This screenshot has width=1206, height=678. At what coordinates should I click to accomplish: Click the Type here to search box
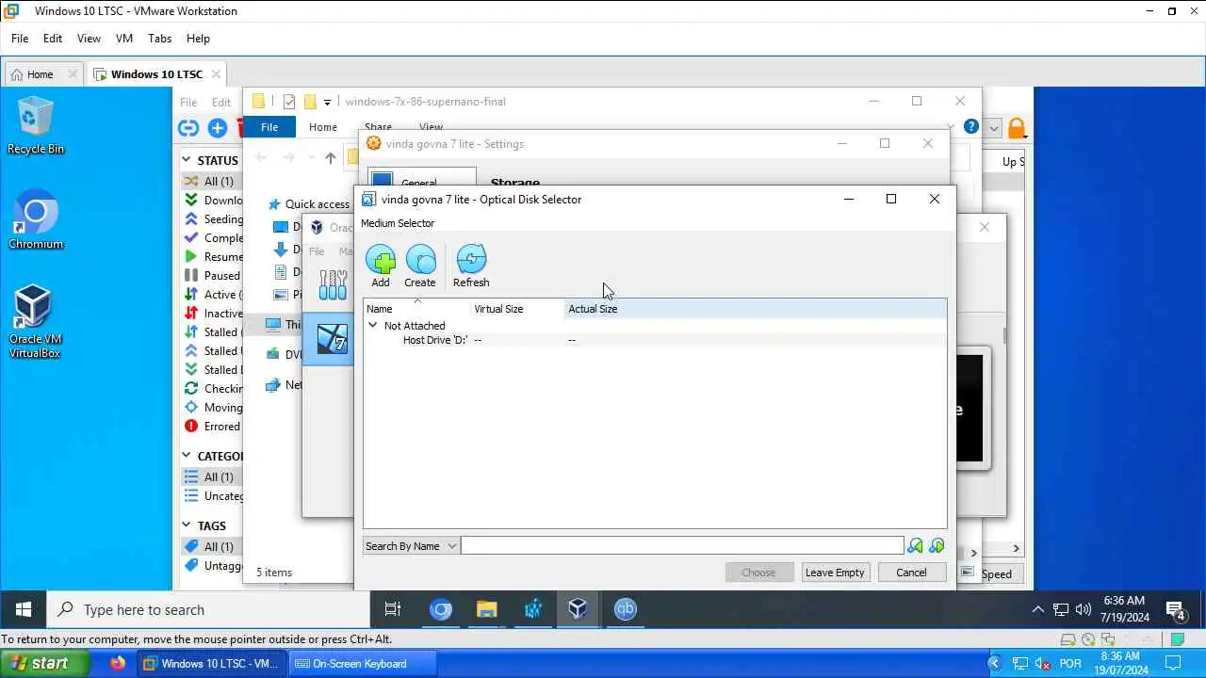[x=208, y=609]
